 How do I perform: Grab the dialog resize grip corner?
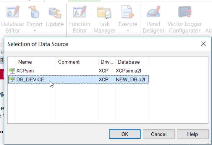(x=209, y=142)
